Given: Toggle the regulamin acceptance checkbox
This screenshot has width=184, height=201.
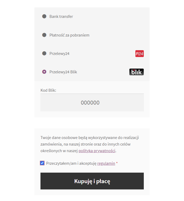Looking at the screenshot, I should 42,163.
